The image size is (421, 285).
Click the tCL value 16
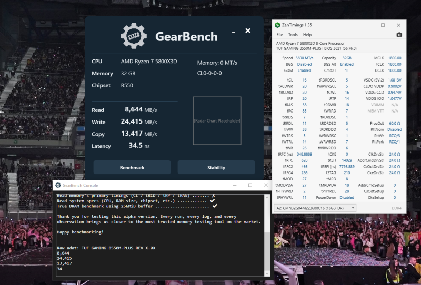point(304,80)
